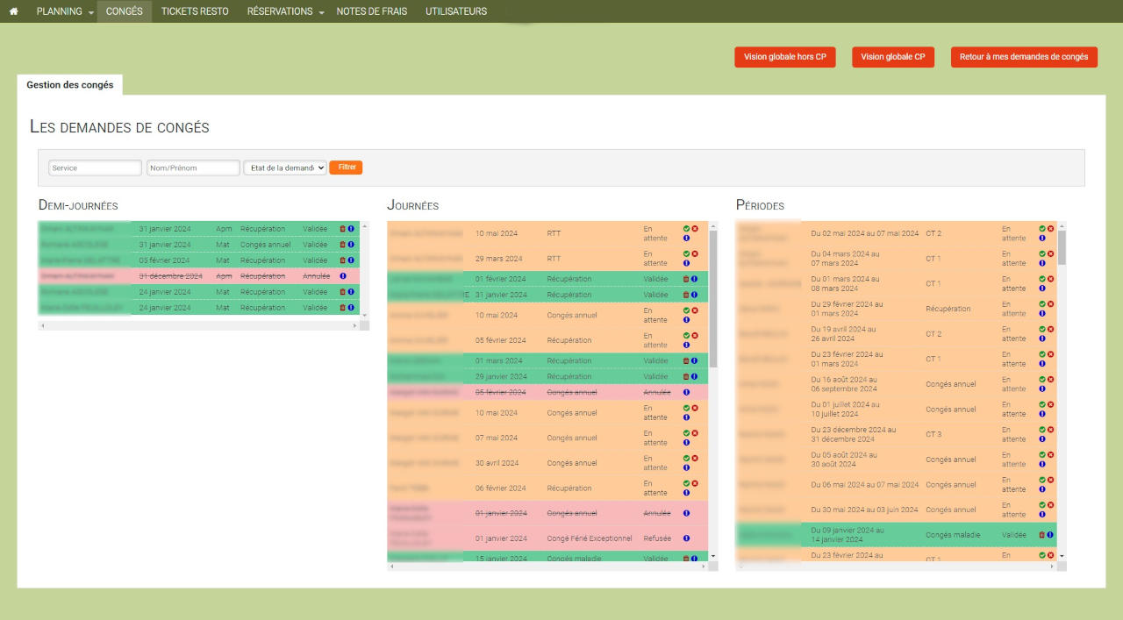
Task: Delete Journées 01 février 2024 Récupération request
Action: 687,279
